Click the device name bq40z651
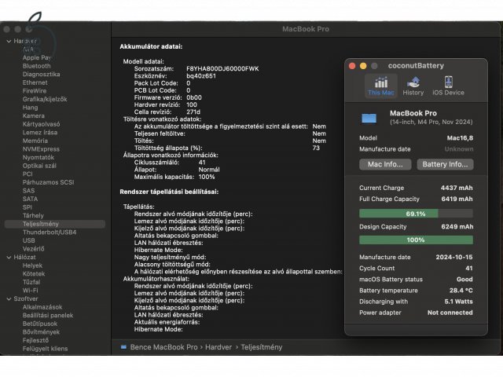Image resolution: width=503 pixels, height=377 pixels. [x=201, y=76]
